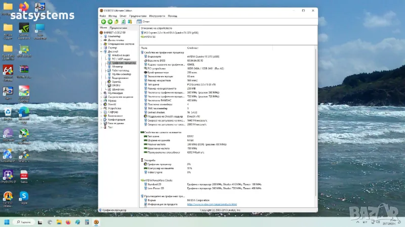Select the OpenGL item in the tree
Viewport: 405px width, 227px height.
click(116, 82)
